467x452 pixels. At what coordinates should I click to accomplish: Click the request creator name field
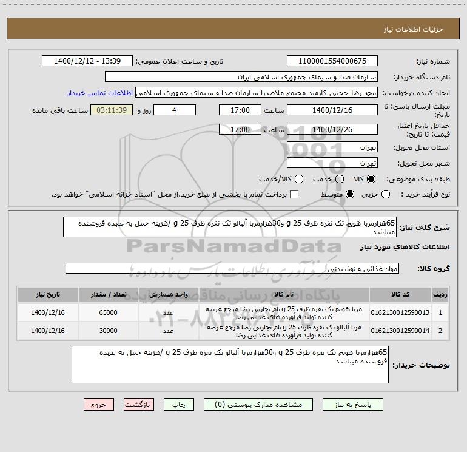[x=257, y=93]
